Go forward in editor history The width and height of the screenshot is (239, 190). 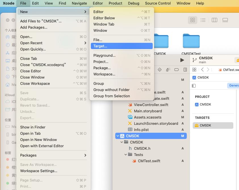point(208,70)
